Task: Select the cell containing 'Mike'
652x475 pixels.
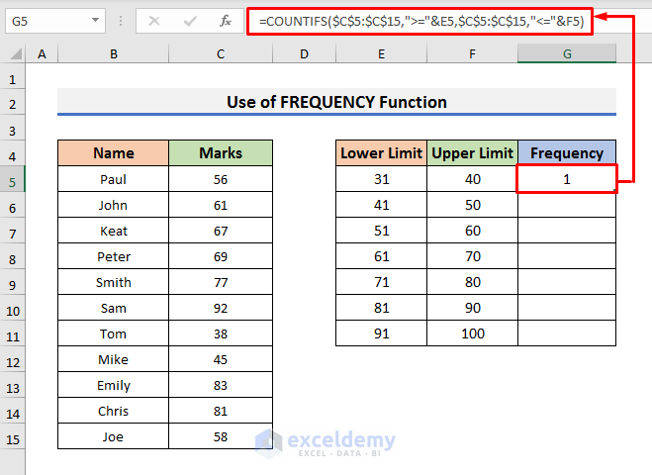Action: [114, 359]
